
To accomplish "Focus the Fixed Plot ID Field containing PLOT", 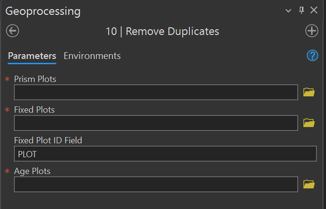I will coord(165,154).
